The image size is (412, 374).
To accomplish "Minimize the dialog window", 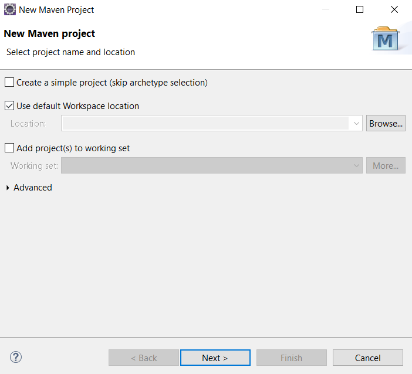I will [326, 9].
